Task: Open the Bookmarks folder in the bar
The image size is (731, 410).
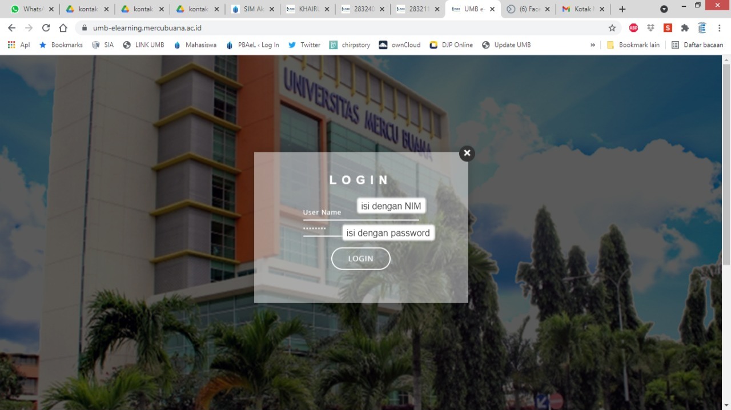Action: (61, 45)
